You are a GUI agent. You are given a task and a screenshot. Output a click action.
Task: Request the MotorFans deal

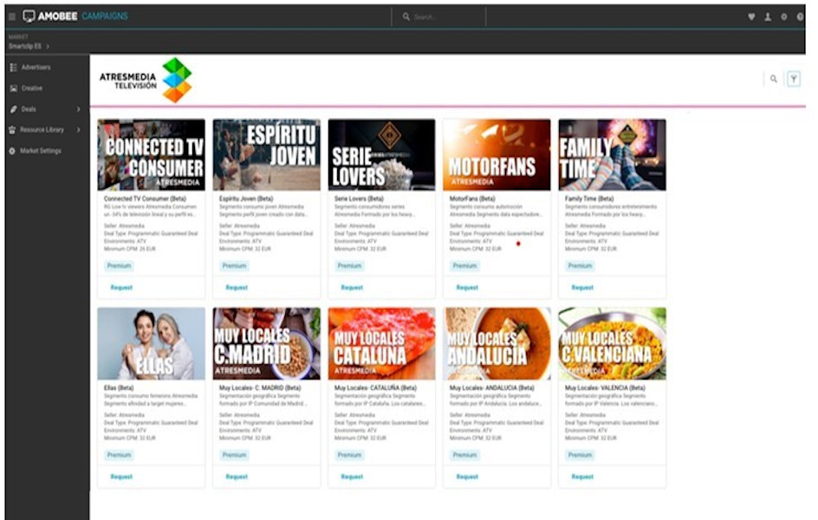pyautogui.click(x=467, y=288)
